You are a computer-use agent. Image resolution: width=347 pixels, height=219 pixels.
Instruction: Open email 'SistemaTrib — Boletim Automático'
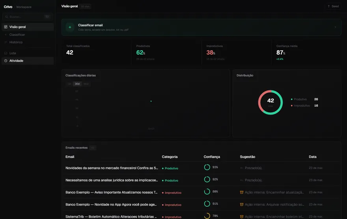pyautogui.click(x=111, y=217)
